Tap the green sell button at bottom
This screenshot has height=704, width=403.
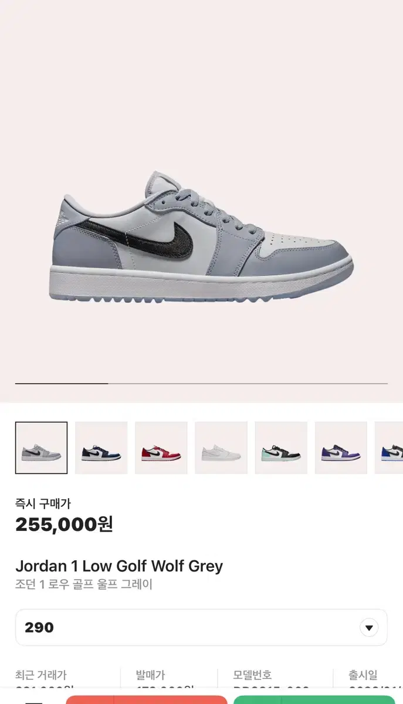pyautogui.click(x=314, y=700)
